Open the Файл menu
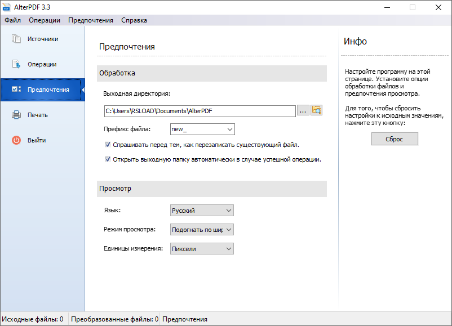 tap(13, 20)
